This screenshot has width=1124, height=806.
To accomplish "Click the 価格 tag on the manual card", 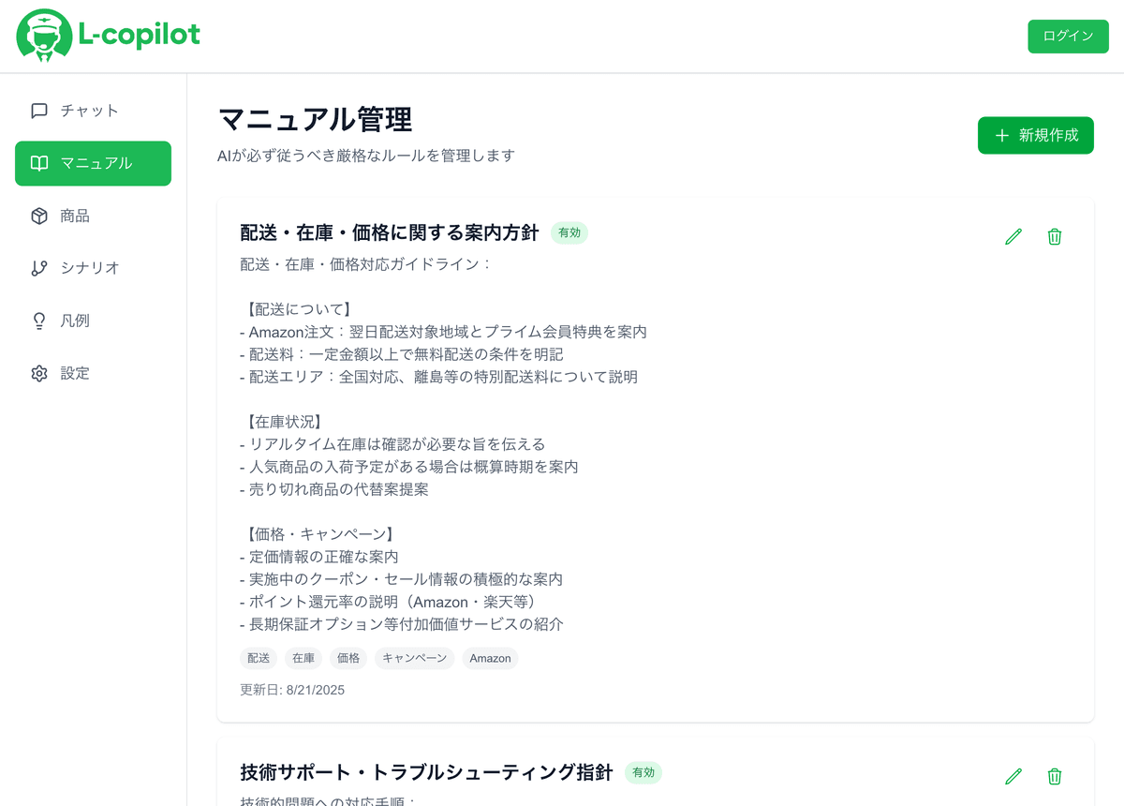I will click(348, 658).
